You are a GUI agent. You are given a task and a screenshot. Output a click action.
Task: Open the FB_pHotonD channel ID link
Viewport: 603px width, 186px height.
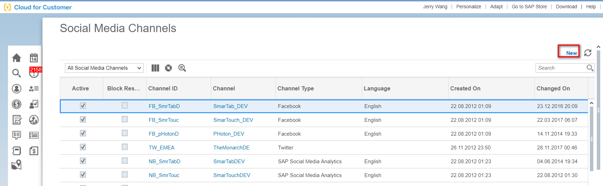coord(163,134)
